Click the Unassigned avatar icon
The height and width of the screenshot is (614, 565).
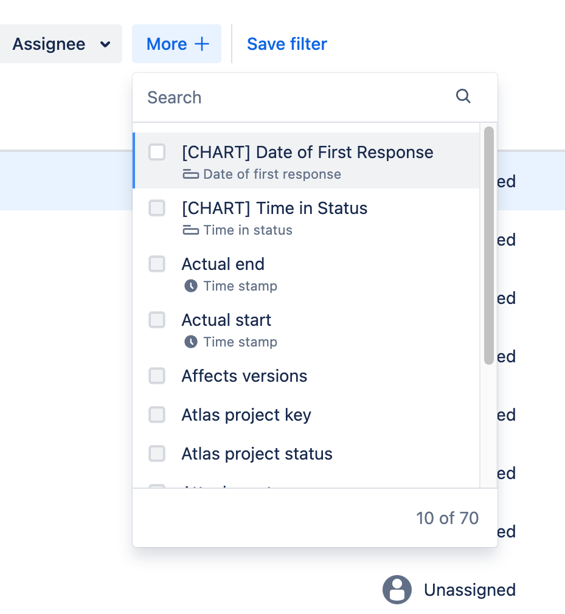coord(397,590)
